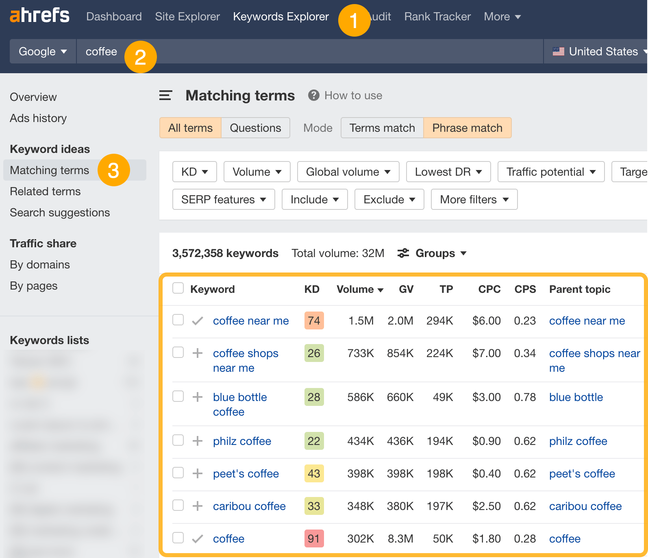Screen dimensions: 648x558
Task: Add peet's coffee with plus icon
Action: [198, 473]
